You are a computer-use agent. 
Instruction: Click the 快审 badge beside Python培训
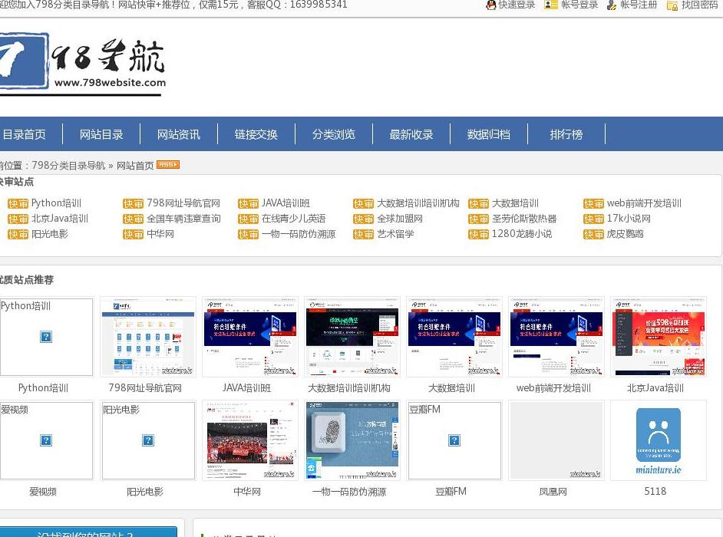click(x=18, y=204)
